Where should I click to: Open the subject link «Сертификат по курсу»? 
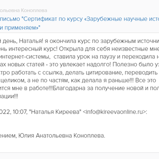point(52,19)
